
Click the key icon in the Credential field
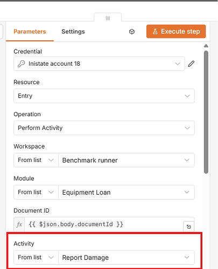[21, 63]
